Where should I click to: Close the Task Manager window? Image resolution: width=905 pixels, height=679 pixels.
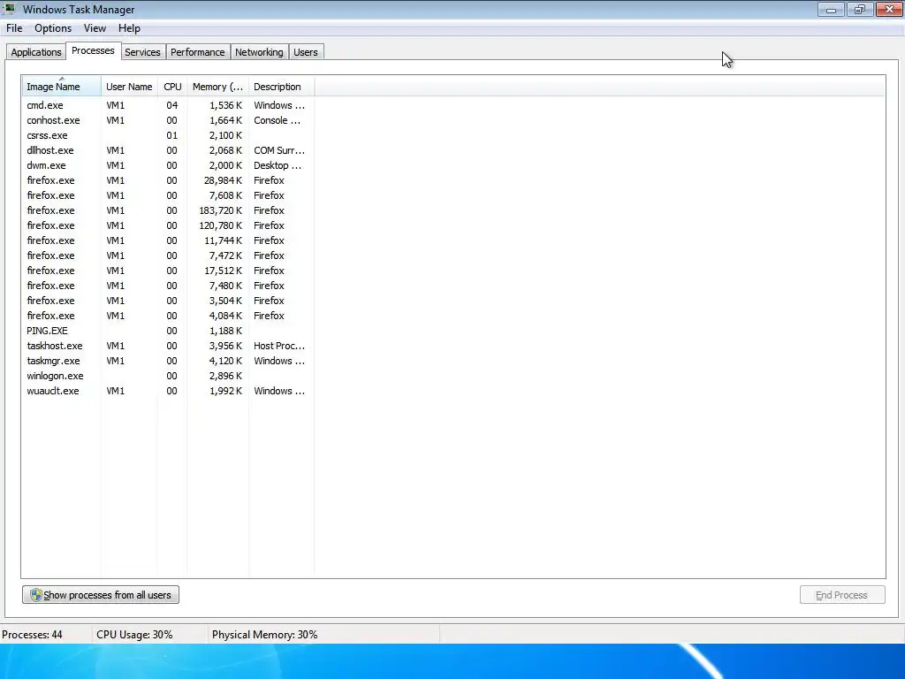[889, 9]
